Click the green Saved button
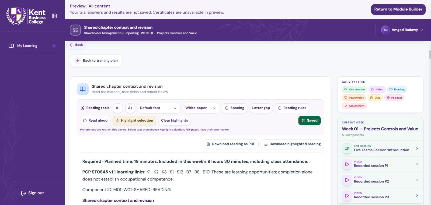The width and height of the screenshot is (431, 205). (x=310, y=121)
